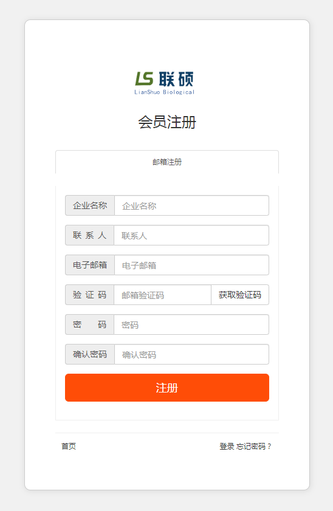The width and height of the screenshot is (333, 511).
Task: Select the 电子邮箱 input field
Action: pos(191,266)
